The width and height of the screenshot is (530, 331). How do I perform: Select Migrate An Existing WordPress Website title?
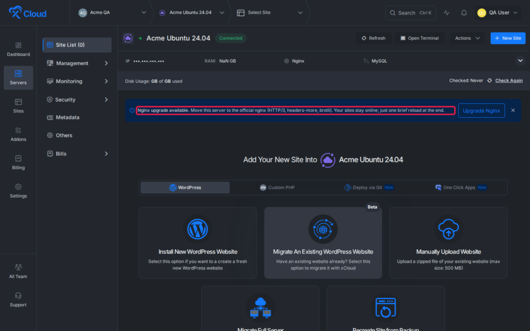pyautogui.click(x=323, y=252)
